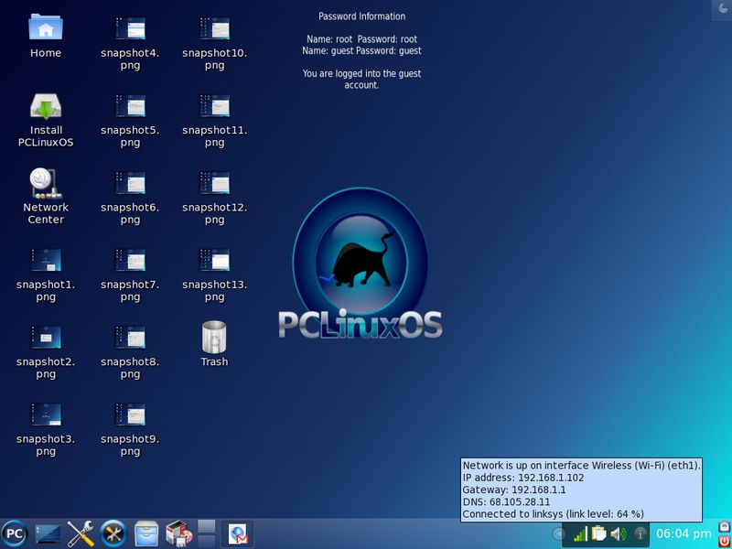The width and height of the screenshot is (732, 549).
Task: Click the lock screen button
Action: [x=725, y=526]
